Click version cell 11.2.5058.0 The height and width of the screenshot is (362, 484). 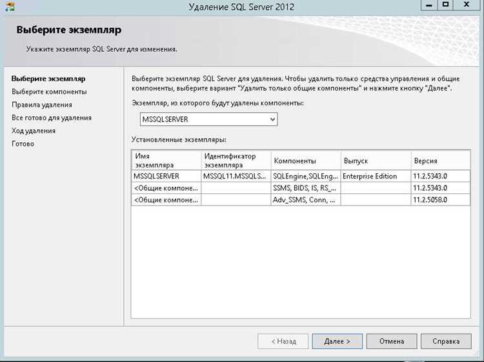pyautogui.click(x=441, y=200)
